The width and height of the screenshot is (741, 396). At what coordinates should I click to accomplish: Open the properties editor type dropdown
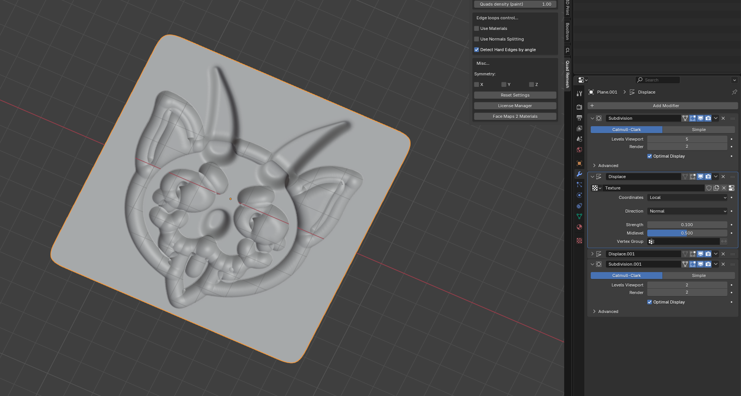point(582,80)
